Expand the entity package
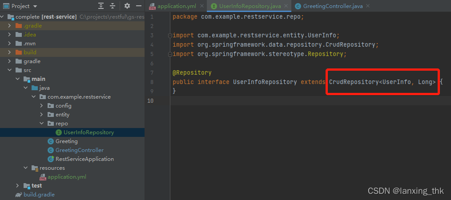 [x=42, y=115]
